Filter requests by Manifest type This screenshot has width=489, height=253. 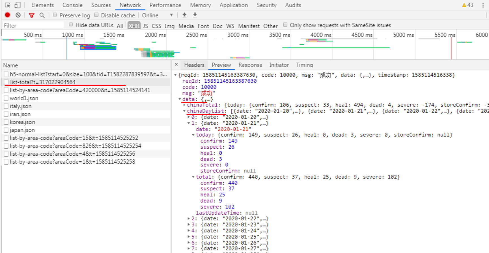(249, 26)
